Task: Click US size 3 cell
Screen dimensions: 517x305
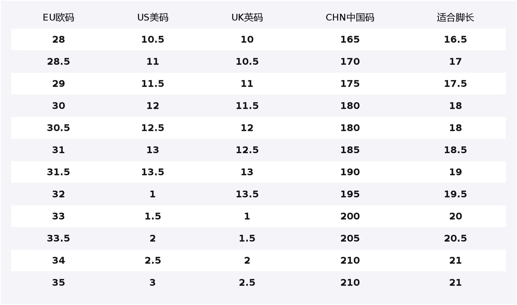Action: pyautogui.click(x=153, y=283)
